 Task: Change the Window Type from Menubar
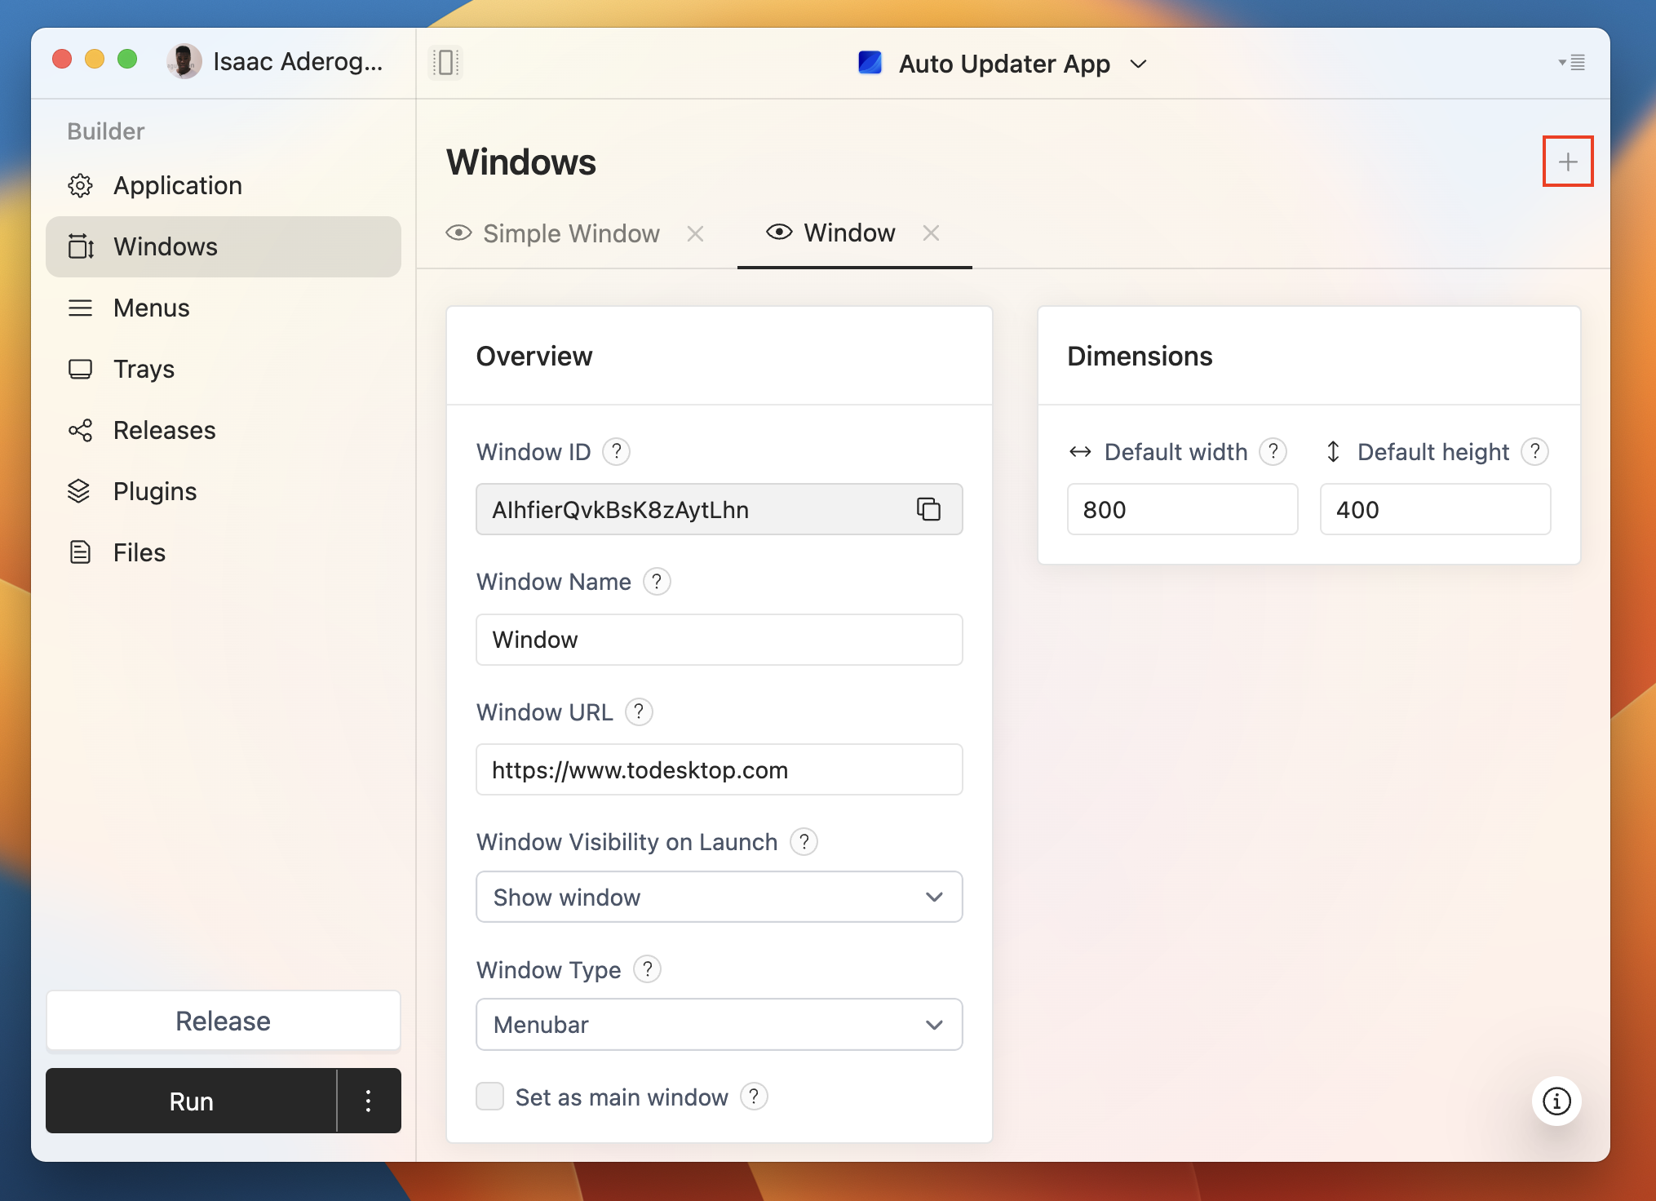(719, 1025)
